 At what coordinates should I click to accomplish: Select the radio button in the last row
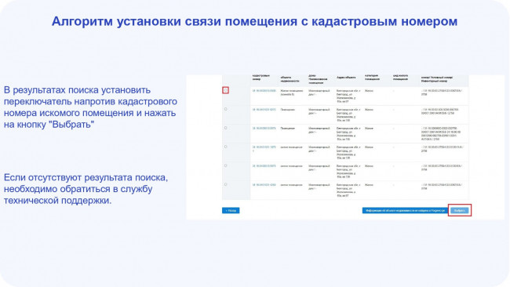226,184
